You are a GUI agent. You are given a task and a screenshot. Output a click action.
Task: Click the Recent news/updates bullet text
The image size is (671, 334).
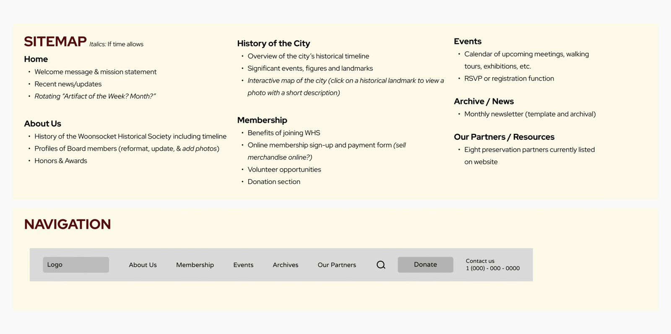(68, 84)
